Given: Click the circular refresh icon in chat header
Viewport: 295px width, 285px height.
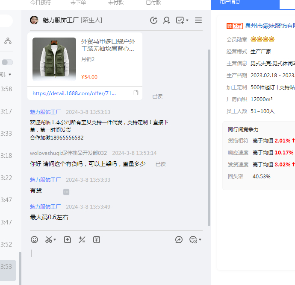Looking at the screenshot, I should (154, 20).
